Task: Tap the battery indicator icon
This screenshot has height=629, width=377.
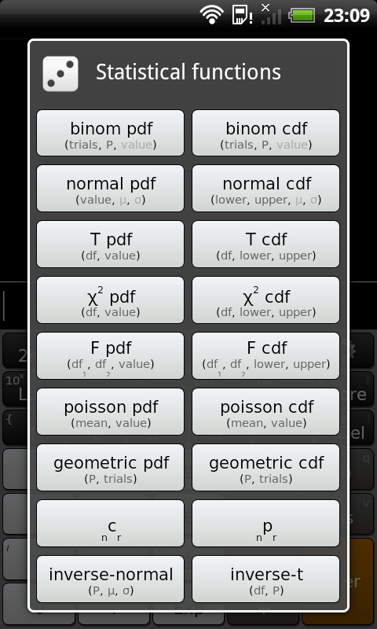Action: pos(302,16)
